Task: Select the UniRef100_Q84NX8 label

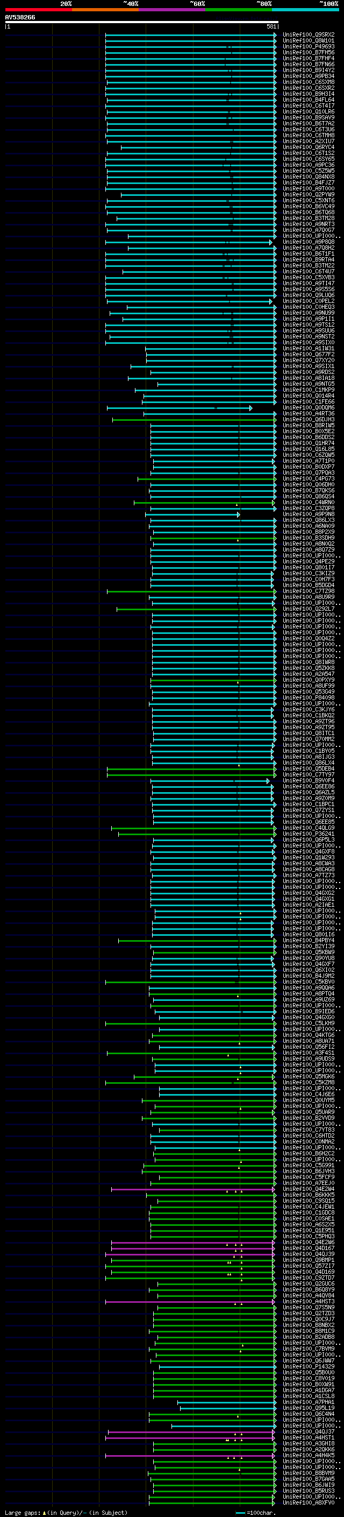Action: click(x=309, y=177)
